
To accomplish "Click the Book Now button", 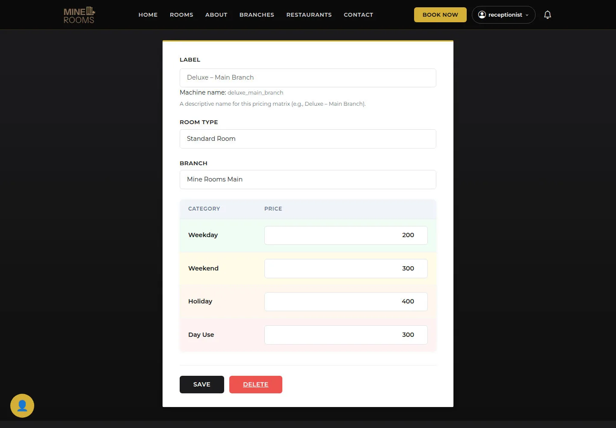I will [x=440, y=15].
